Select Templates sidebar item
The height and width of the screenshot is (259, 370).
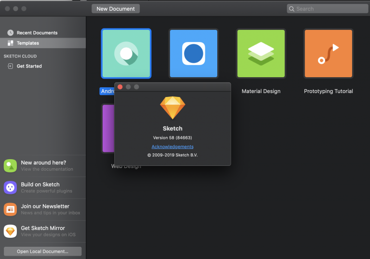pos(43,43)
